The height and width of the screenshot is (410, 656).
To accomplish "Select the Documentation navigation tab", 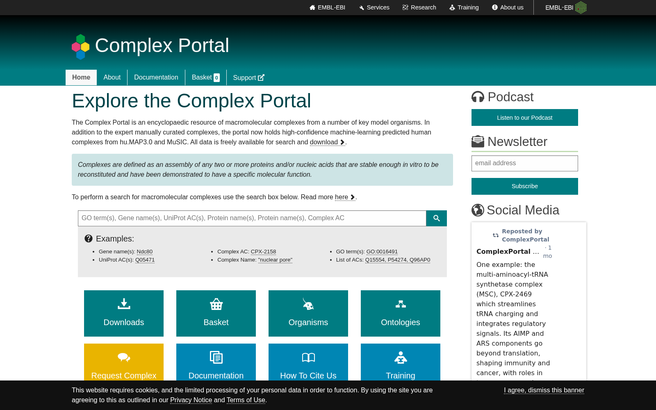I will coord(156,77).
